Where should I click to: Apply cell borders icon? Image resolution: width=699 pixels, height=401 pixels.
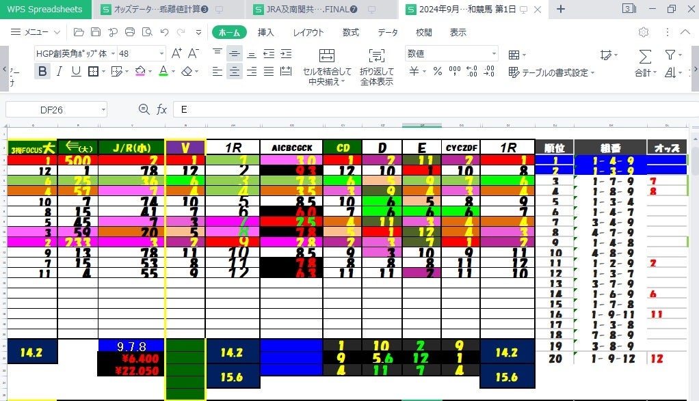(x=93, y=71)
